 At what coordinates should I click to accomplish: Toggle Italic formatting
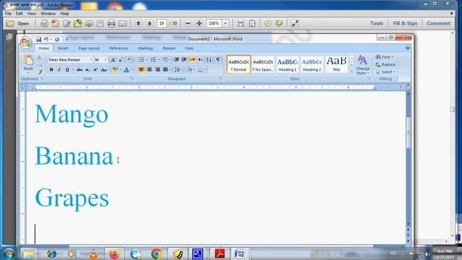tap(59, 70)
